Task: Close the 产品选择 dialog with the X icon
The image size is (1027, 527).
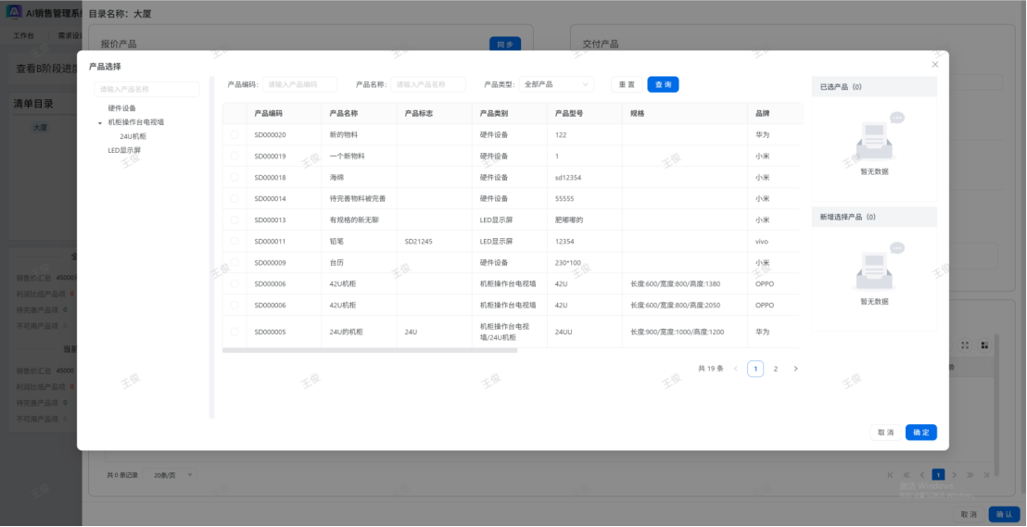Action: (934, 65)
